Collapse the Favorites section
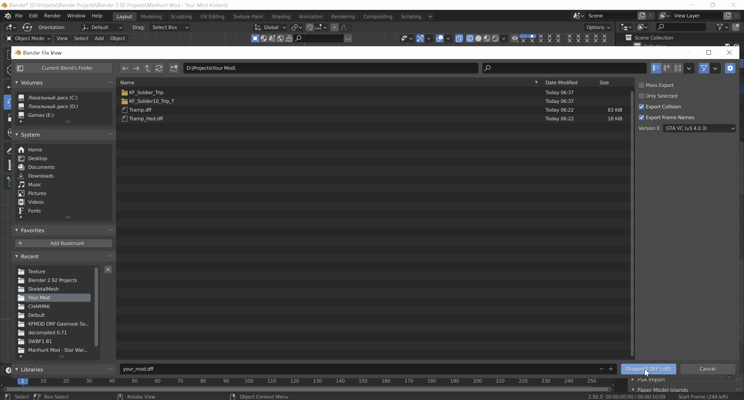The image size is (744, 400). [x=17, y=230]
